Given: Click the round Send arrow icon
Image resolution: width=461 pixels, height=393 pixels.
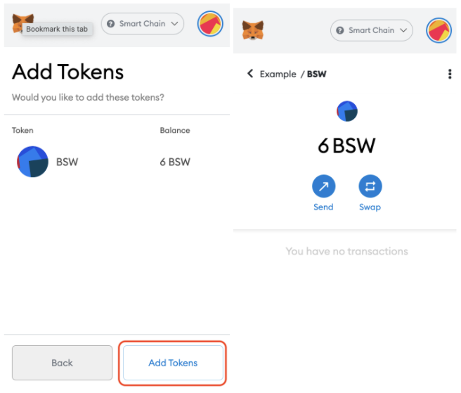Looking at the screenshot, I should 323,186.
